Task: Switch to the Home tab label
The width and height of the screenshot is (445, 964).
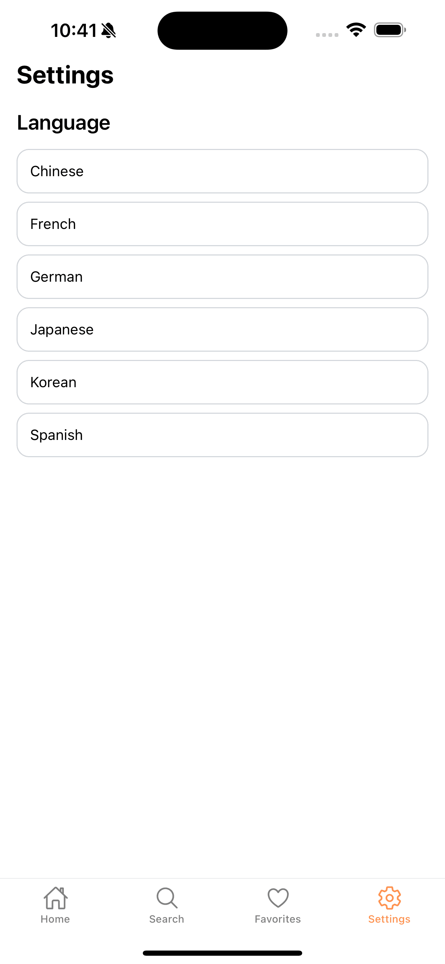Action: [56, 919]
